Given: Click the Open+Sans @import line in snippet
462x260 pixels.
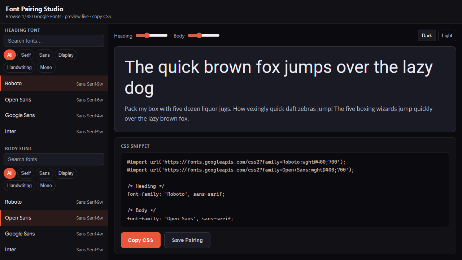Looking at the screenshot, I should coord(241,170).
